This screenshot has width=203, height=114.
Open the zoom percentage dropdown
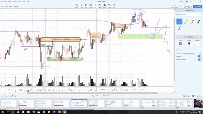pyautogui.click(x=97, y=96)
